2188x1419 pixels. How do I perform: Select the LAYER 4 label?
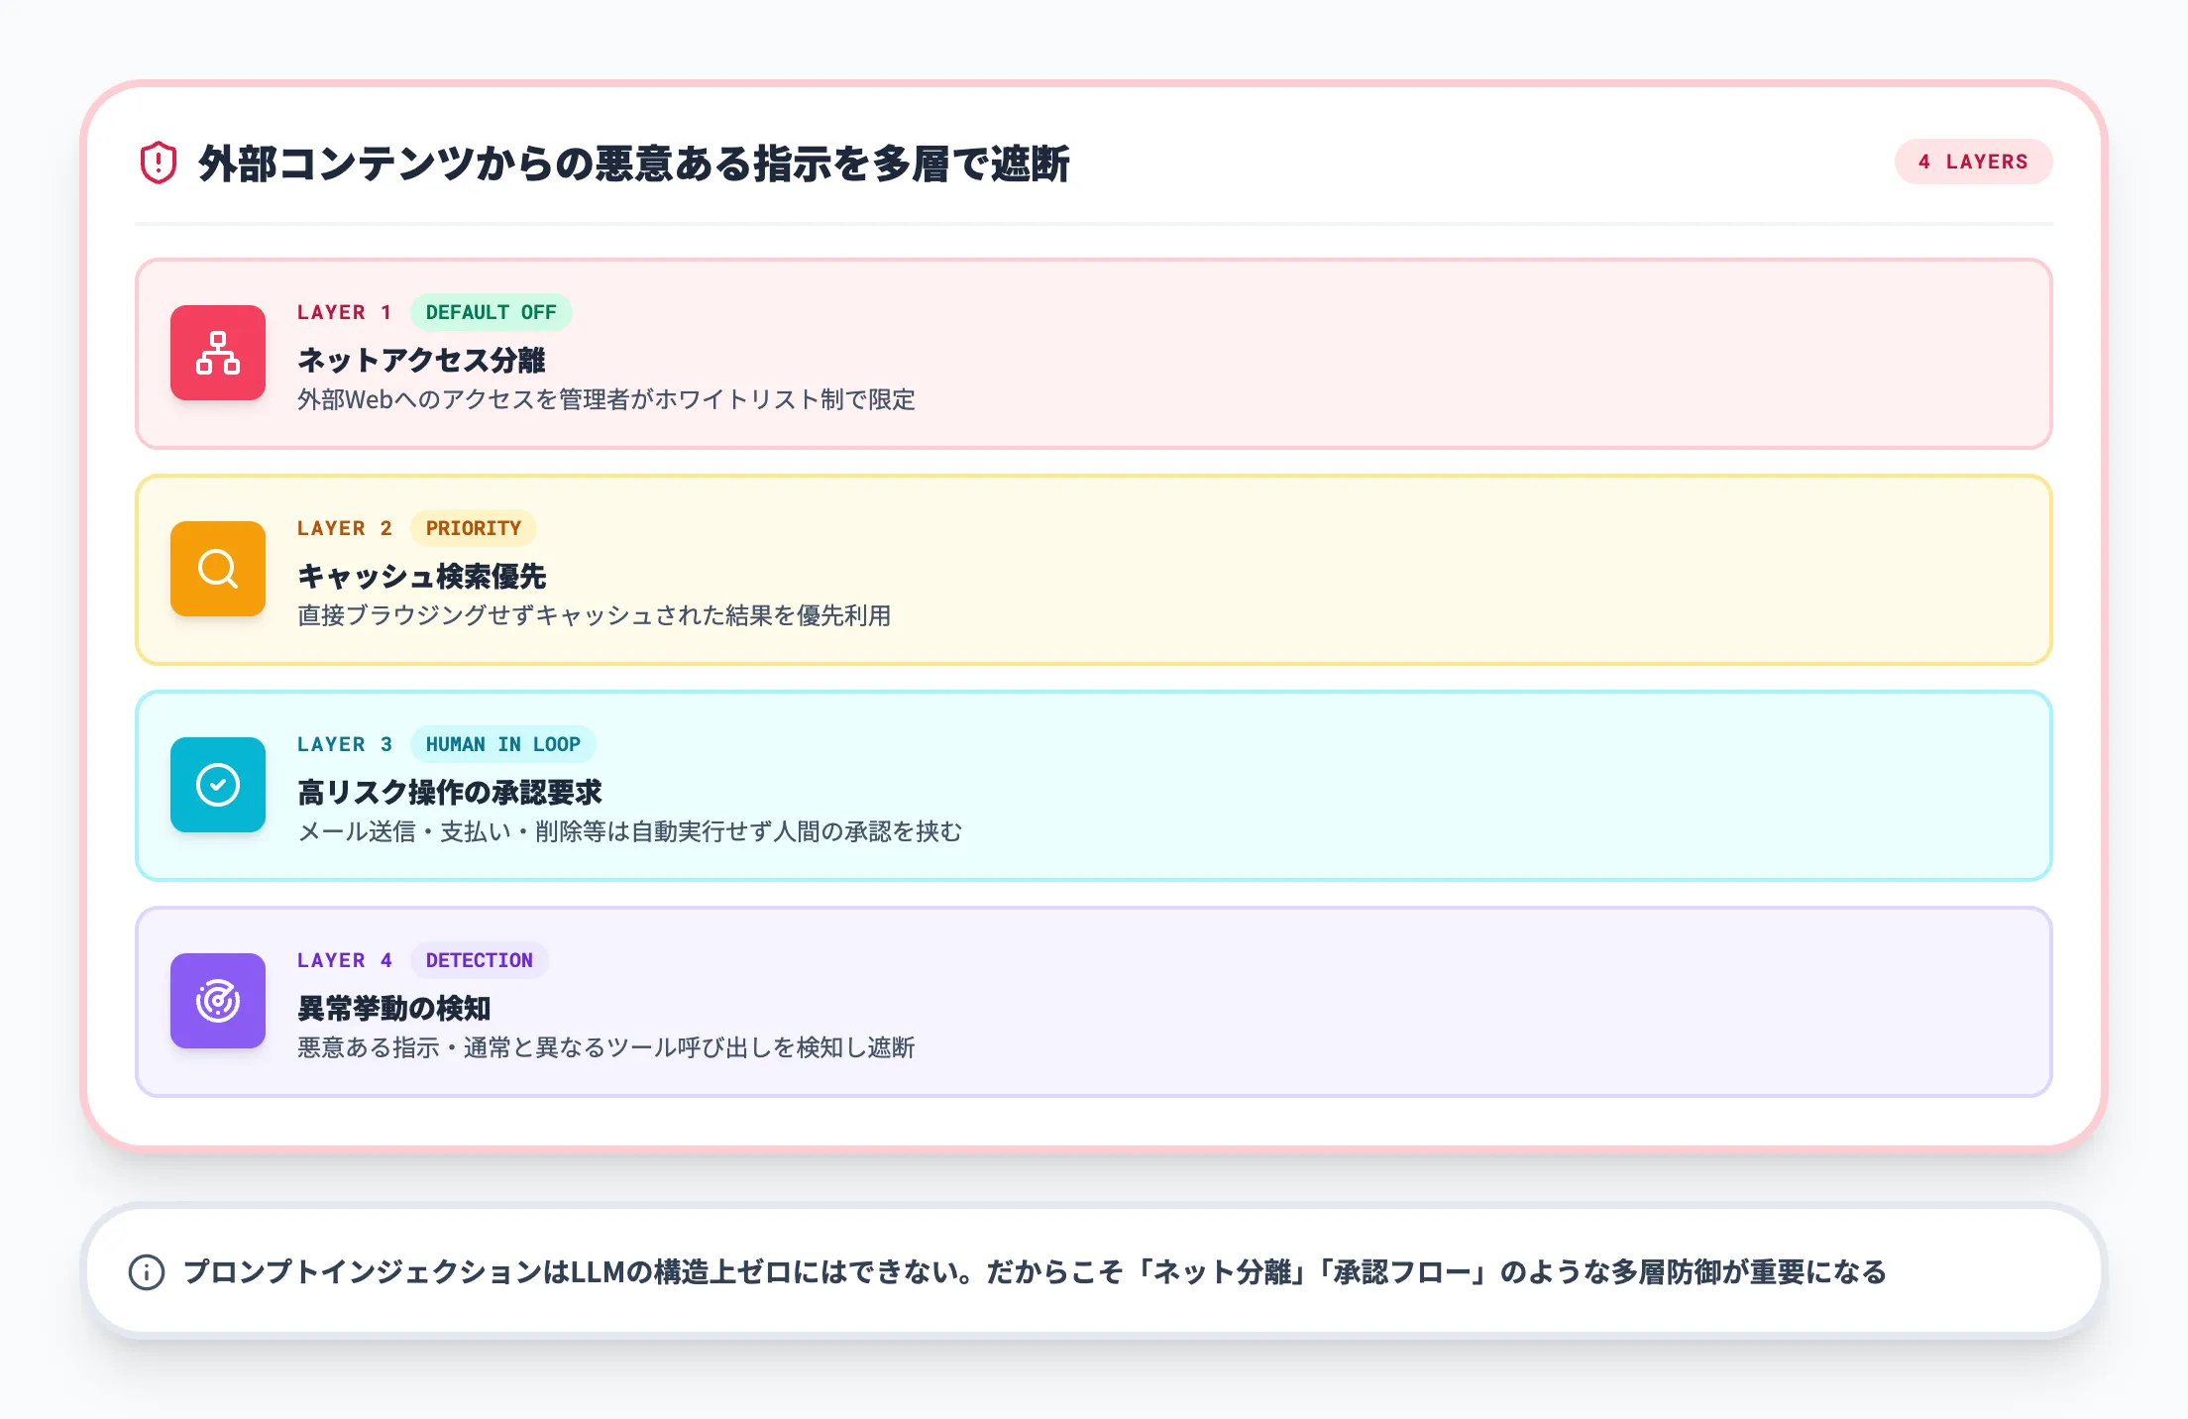coord(344,960)
